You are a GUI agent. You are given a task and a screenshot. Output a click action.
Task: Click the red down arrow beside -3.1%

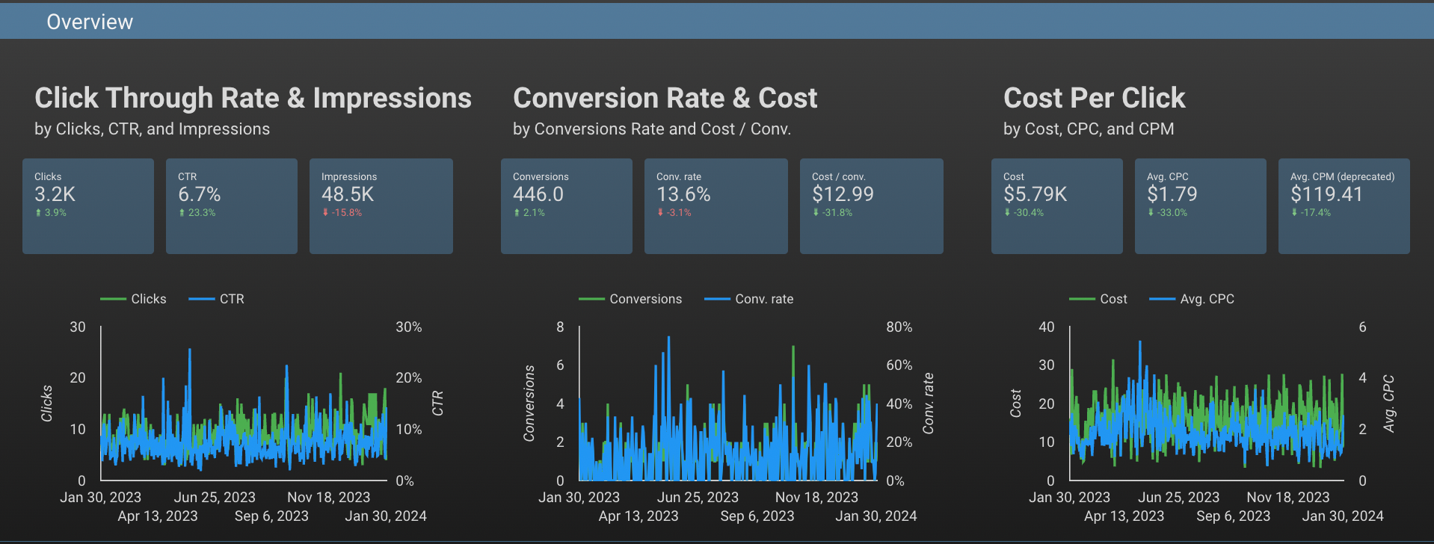[x=660, y=213]
